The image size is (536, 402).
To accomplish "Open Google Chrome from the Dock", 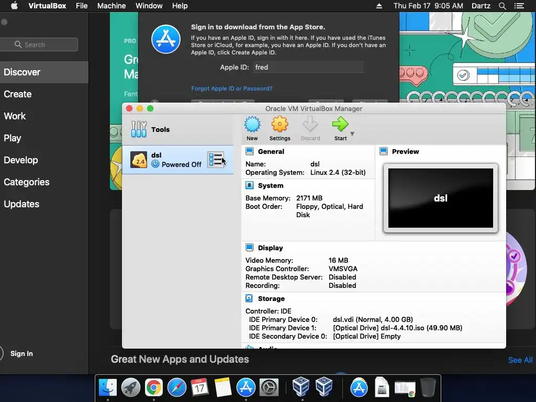I will pyautogui.click(x=154, y=388).
